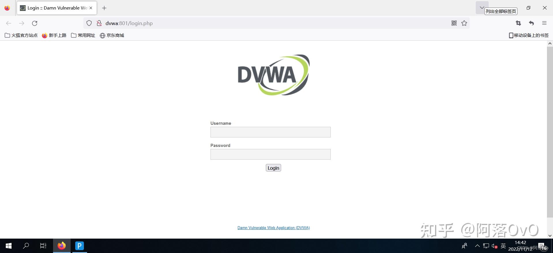This screenshot has height=253, width=553.
Task: Open a new tab with plus button
Action: 104,8
